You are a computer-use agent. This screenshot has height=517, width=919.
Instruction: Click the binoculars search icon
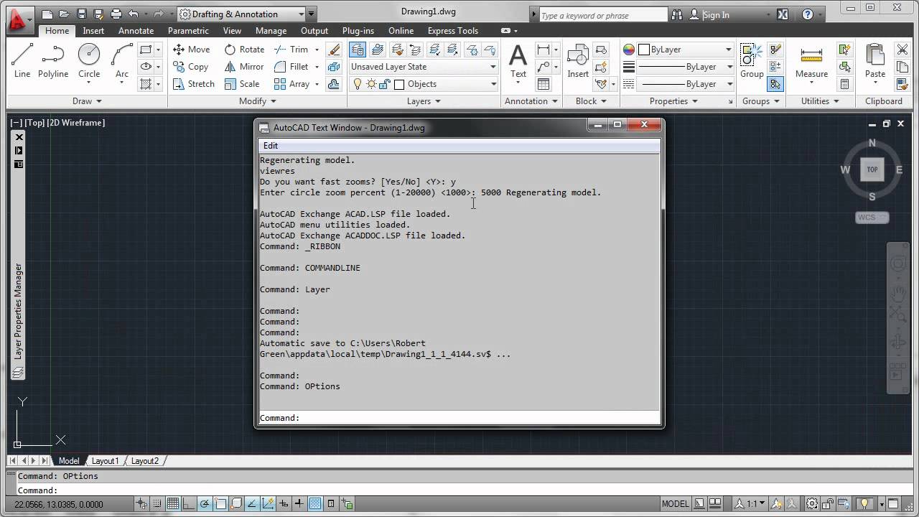[677, 14]
